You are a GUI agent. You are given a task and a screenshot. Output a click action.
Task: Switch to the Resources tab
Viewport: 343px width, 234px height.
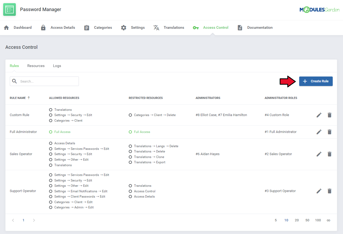36,66
